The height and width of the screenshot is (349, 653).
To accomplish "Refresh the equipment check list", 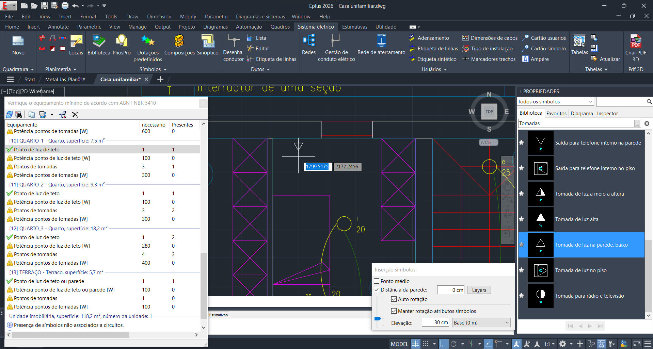I will tap(9, 115).
